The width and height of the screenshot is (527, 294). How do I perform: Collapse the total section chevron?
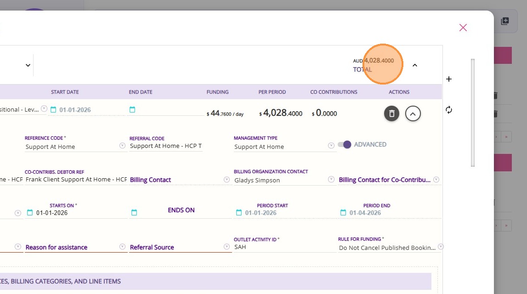(x=415, y=65)
